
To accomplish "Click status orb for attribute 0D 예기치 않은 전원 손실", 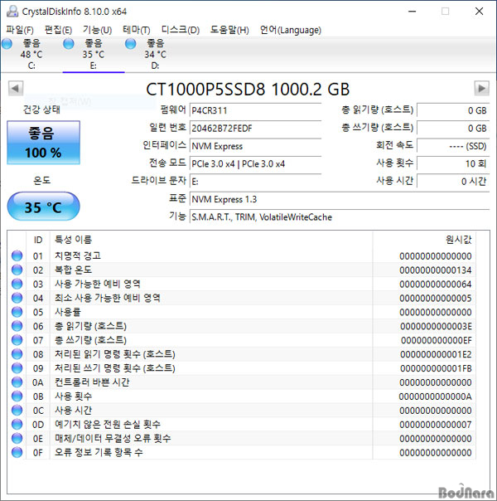I will click(17, 425).
